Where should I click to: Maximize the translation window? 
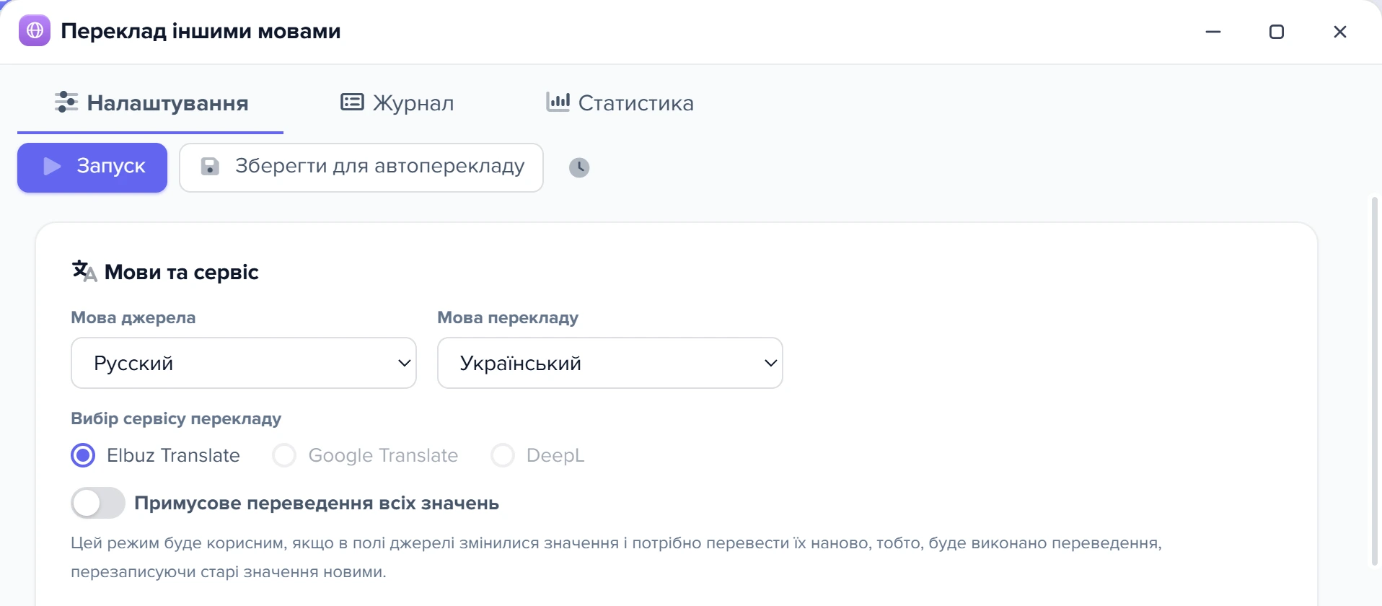1277,32
